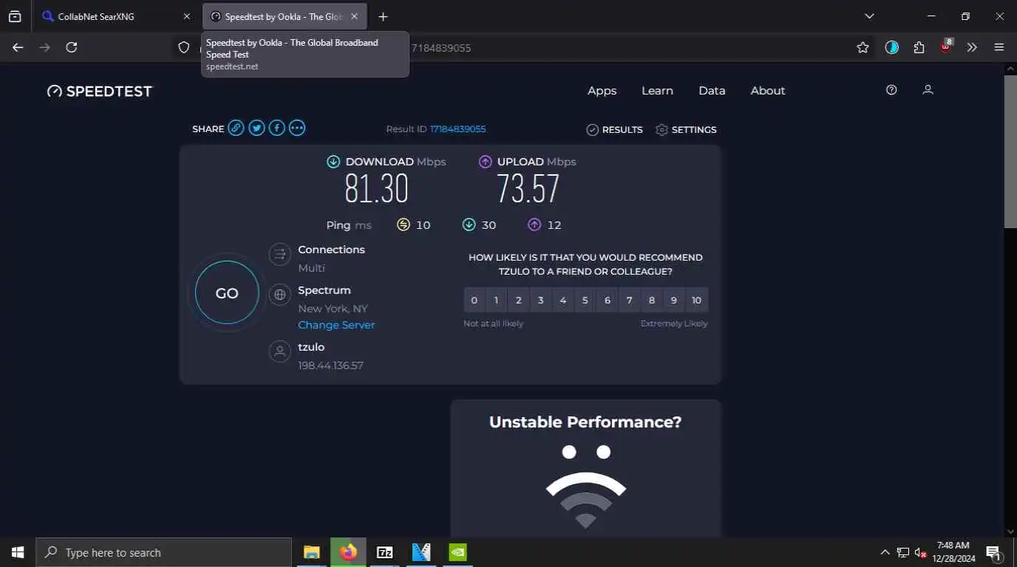Share result on Facebook

(x=276, y=128)
